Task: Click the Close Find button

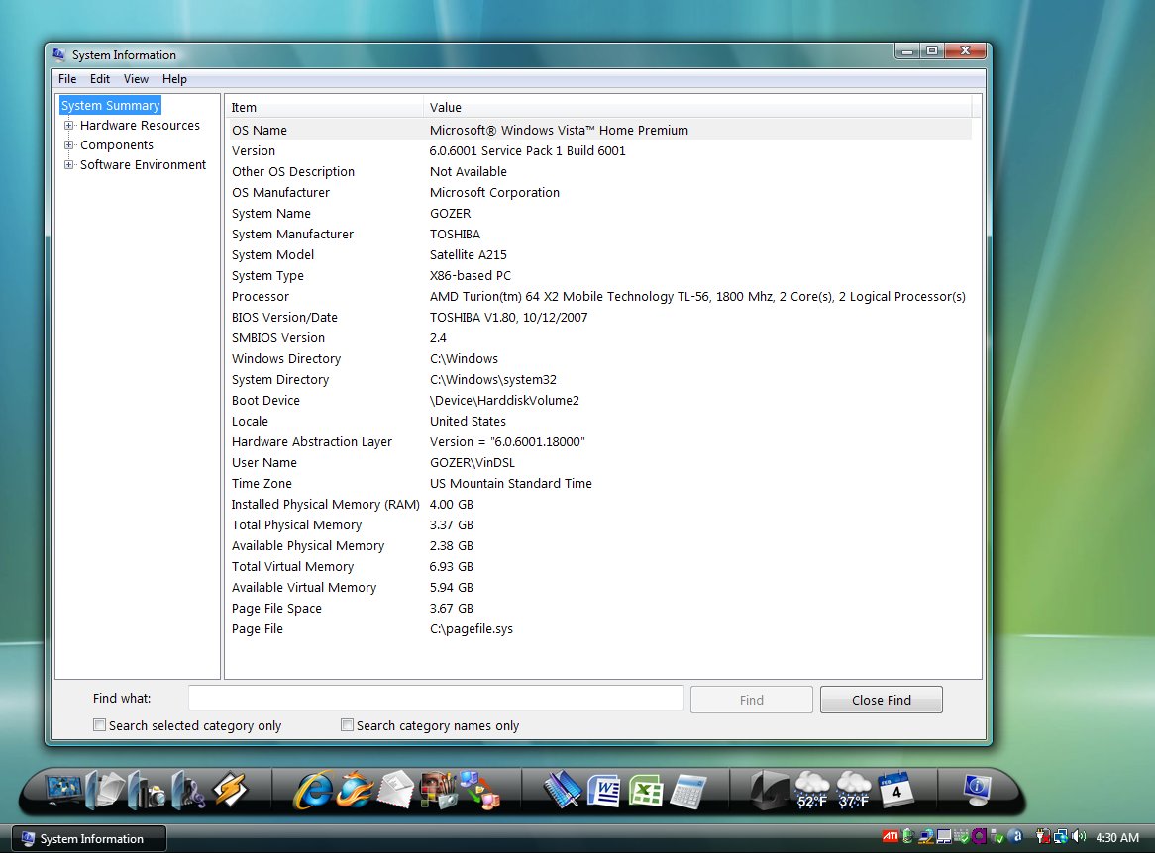Action: (x=881, y=700)
